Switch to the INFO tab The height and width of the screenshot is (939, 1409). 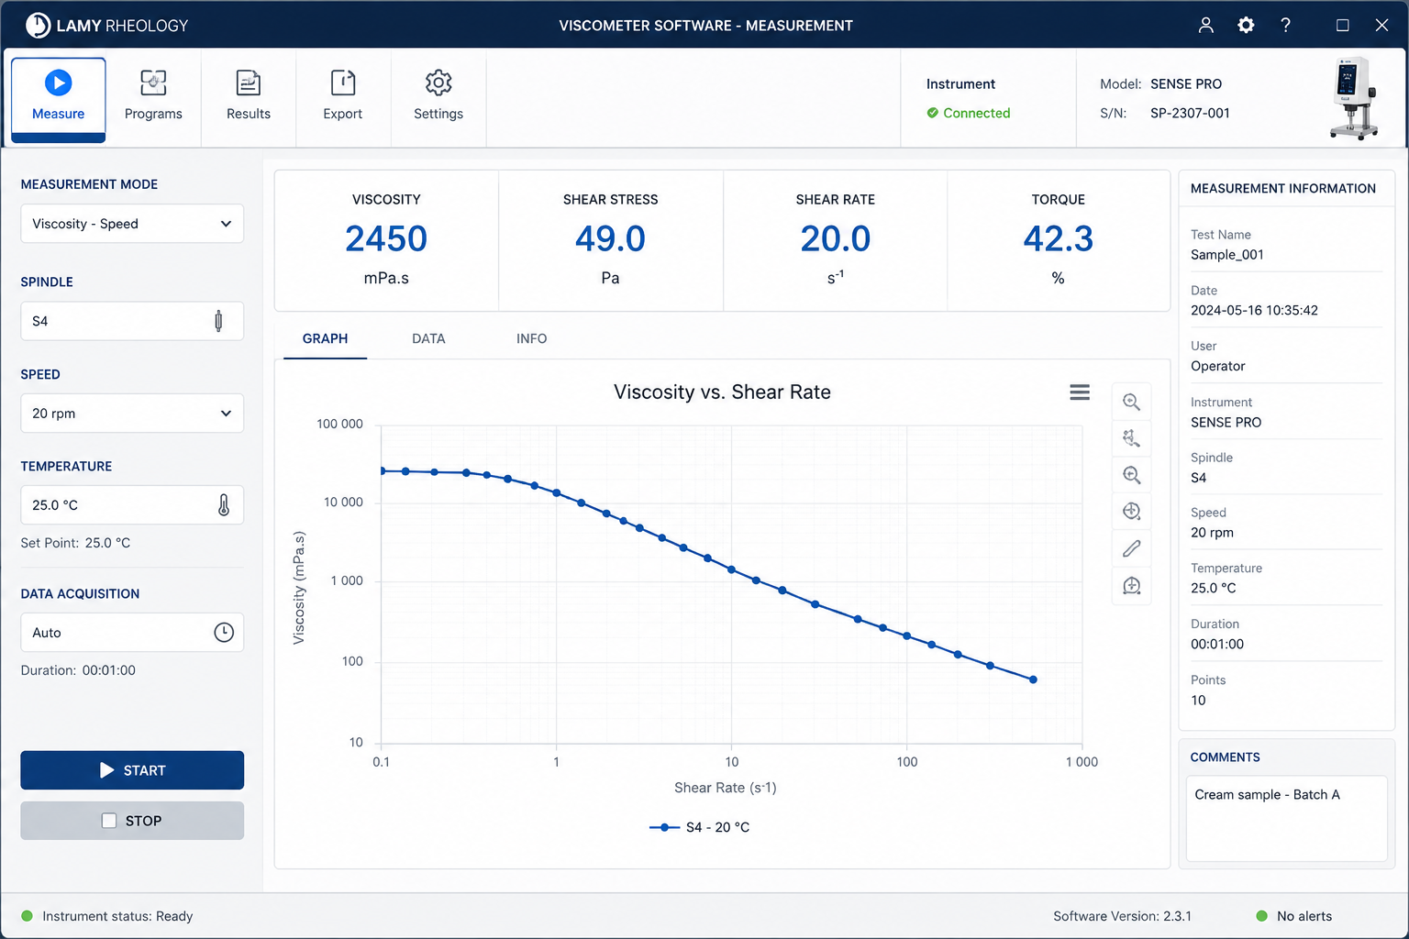click(x=531, y=338)
